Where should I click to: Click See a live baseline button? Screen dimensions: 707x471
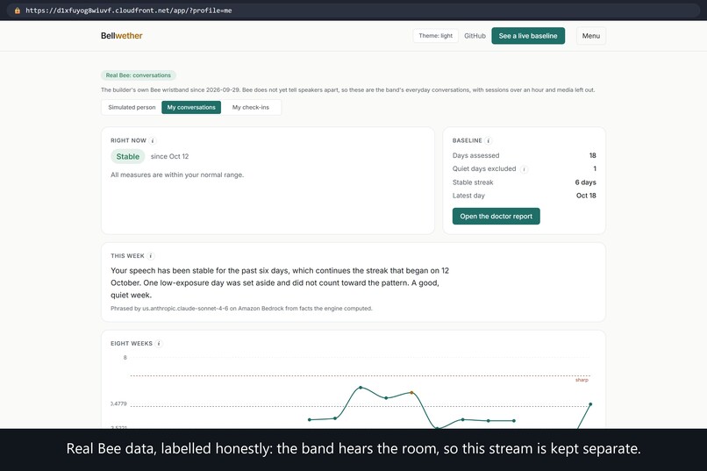(528, 36)
